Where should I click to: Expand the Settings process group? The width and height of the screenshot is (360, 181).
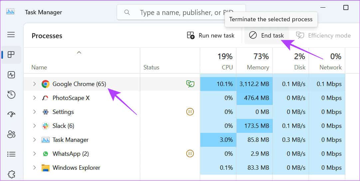point(35,112)
